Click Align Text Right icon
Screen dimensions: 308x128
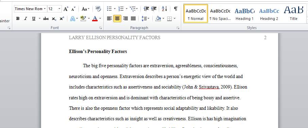click(x=125, y=19)
